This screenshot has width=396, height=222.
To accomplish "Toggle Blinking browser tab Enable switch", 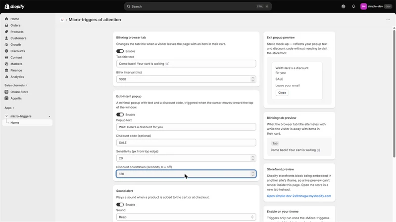I will click(120, 51).
